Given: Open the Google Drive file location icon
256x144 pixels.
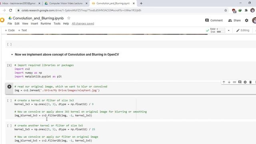Looking at the screenshot, I should click(10, 18).
